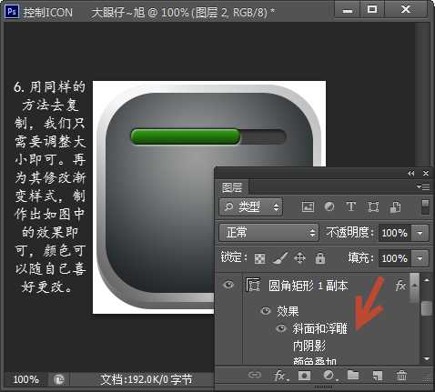Select the 圆角矩形 1 副本 layer name
The height and width of the screenshot is (392, 435).
(308, 286)
